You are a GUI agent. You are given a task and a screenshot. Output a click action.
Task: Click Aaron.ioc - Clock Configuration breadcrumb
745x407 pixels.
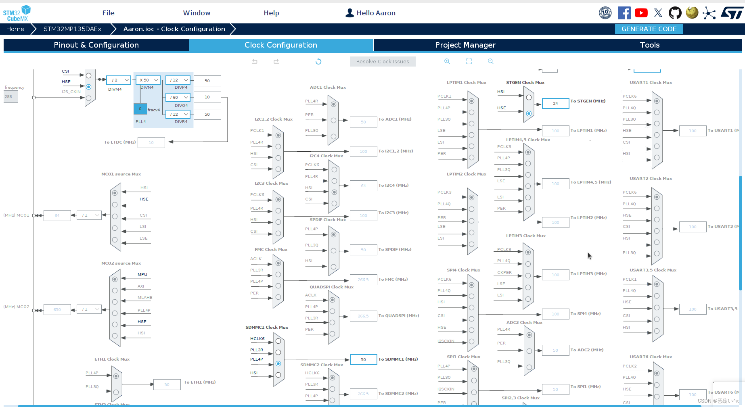point(174,29)
